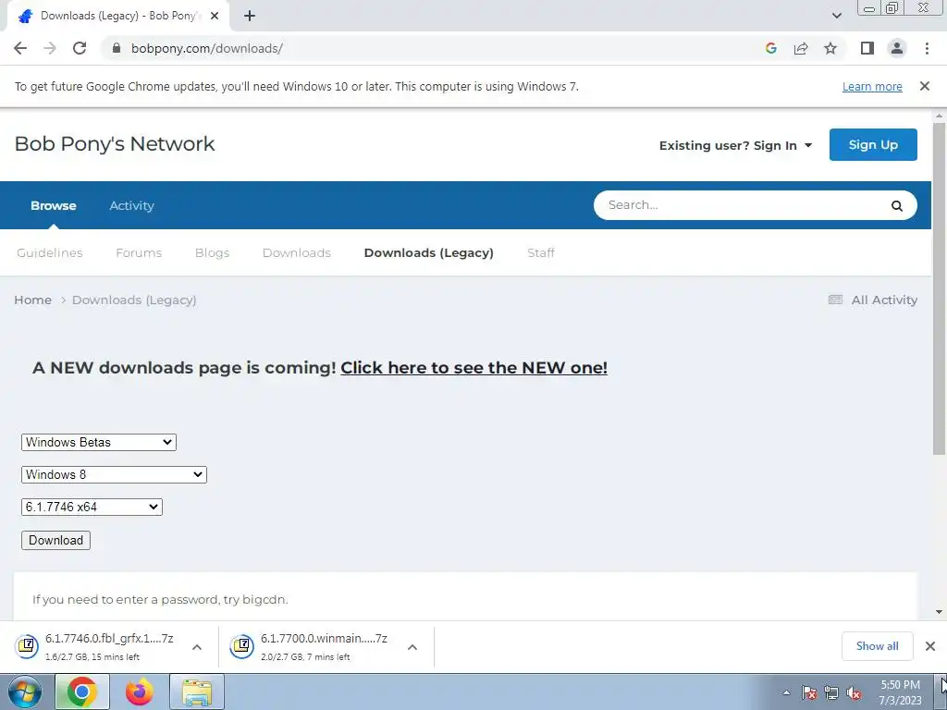Go to the Forums tab
Viewport: 947px width, 710px height.
click(139, 253)
